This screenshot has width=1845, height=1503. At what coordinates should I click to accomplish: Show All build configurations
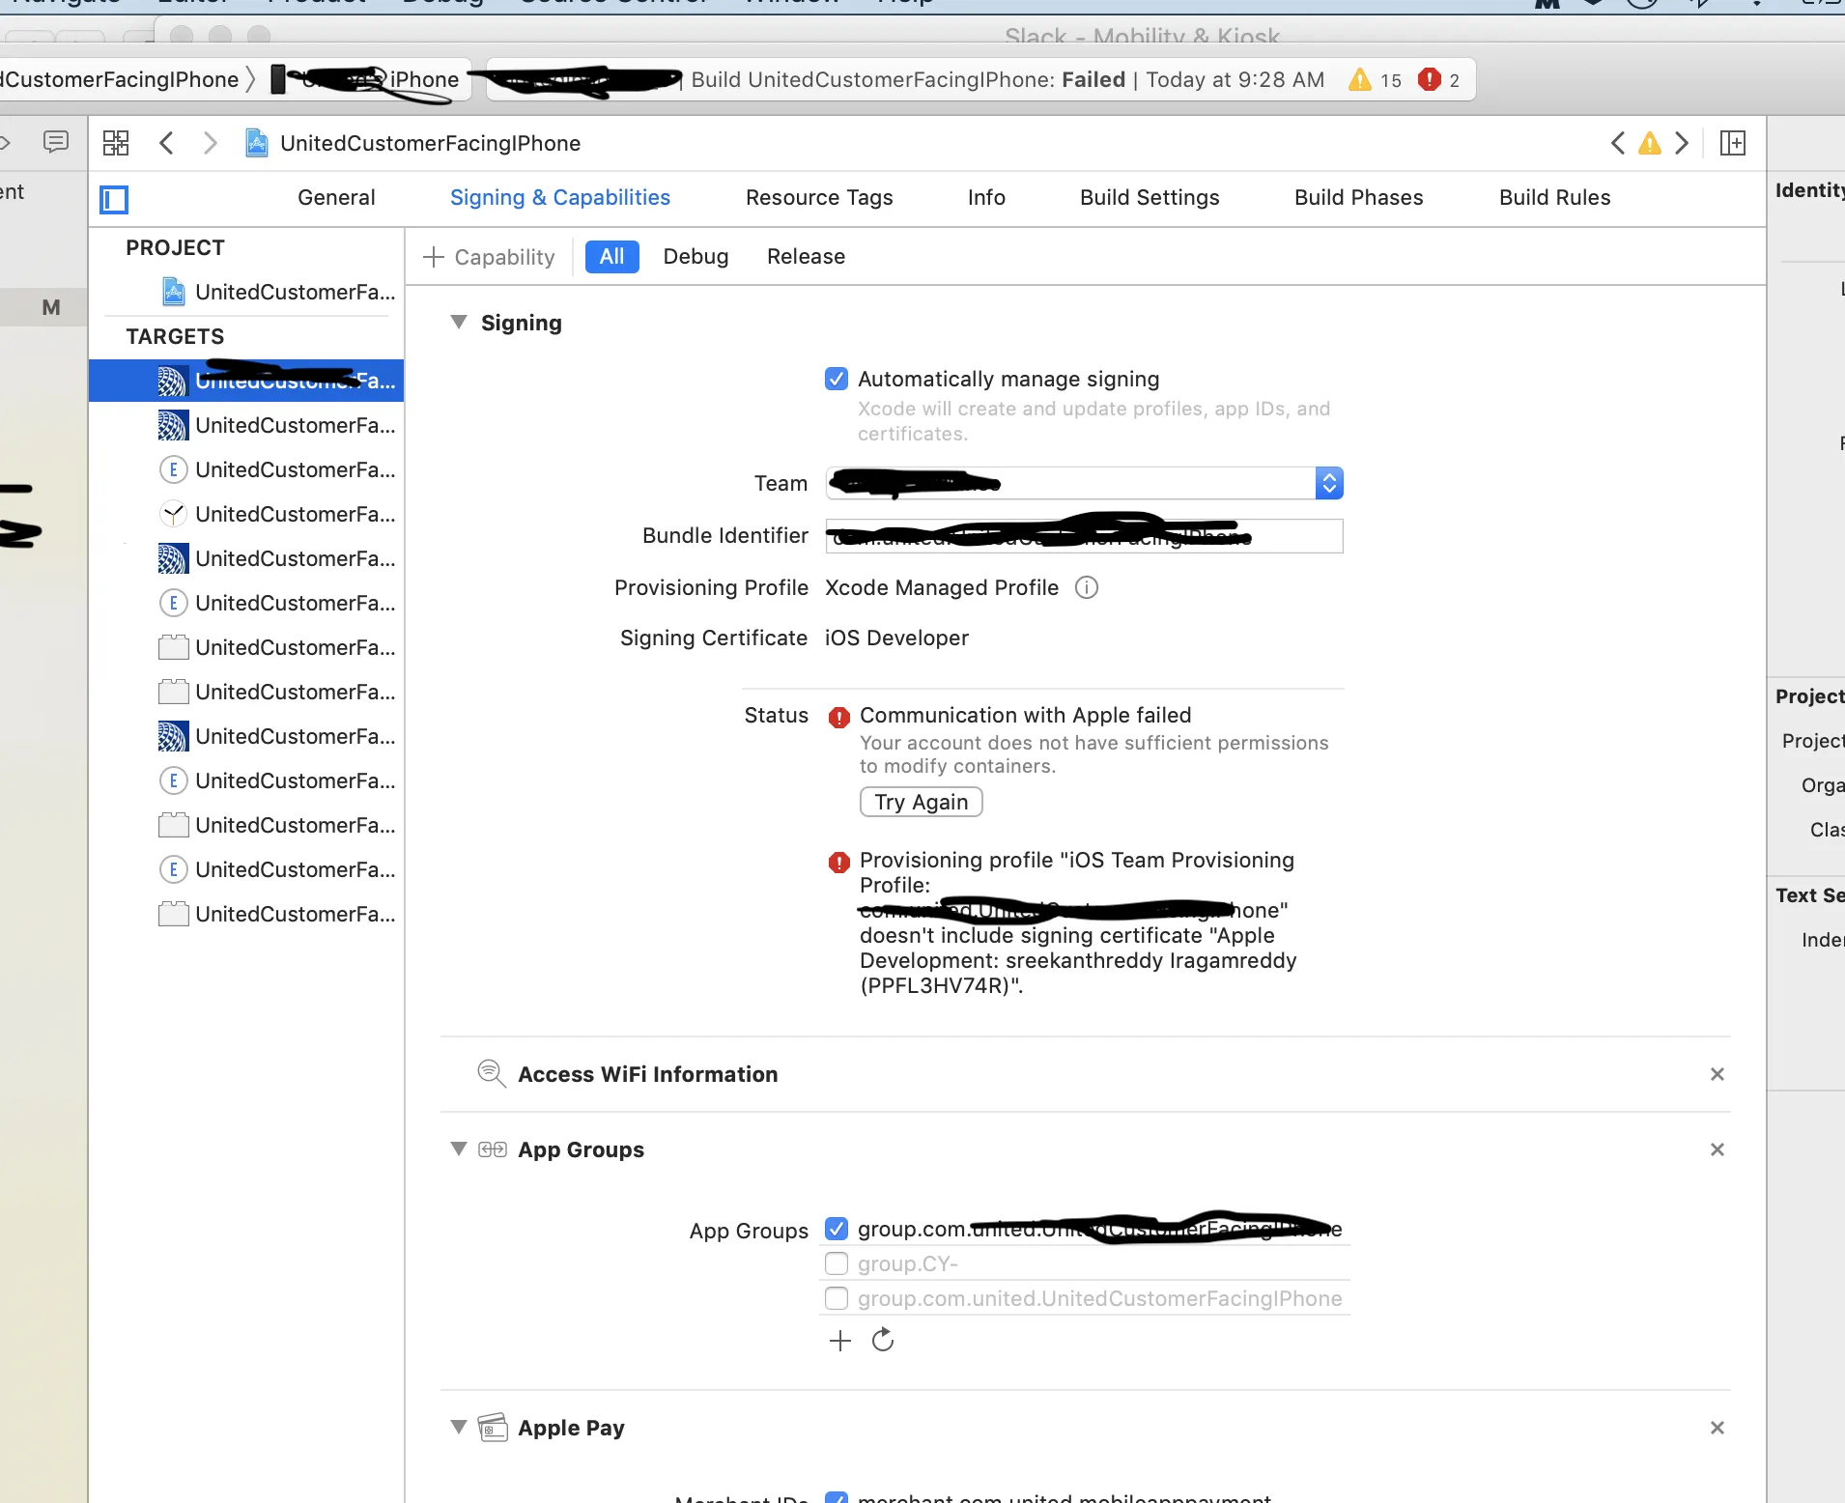pyautogui.click(x=612, y=256)
